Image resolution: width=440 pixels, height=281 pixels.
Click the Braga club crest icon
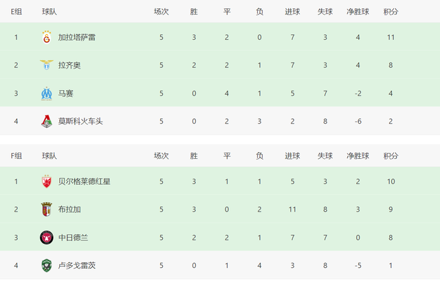(x=47, y=210)
